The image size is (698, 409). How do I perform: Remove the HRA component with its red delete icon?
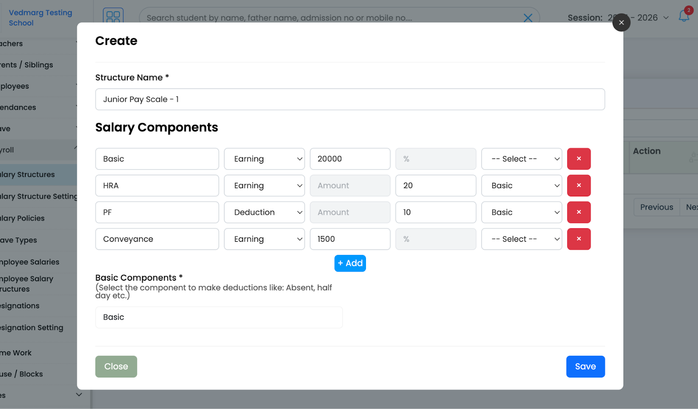point(578,186)
